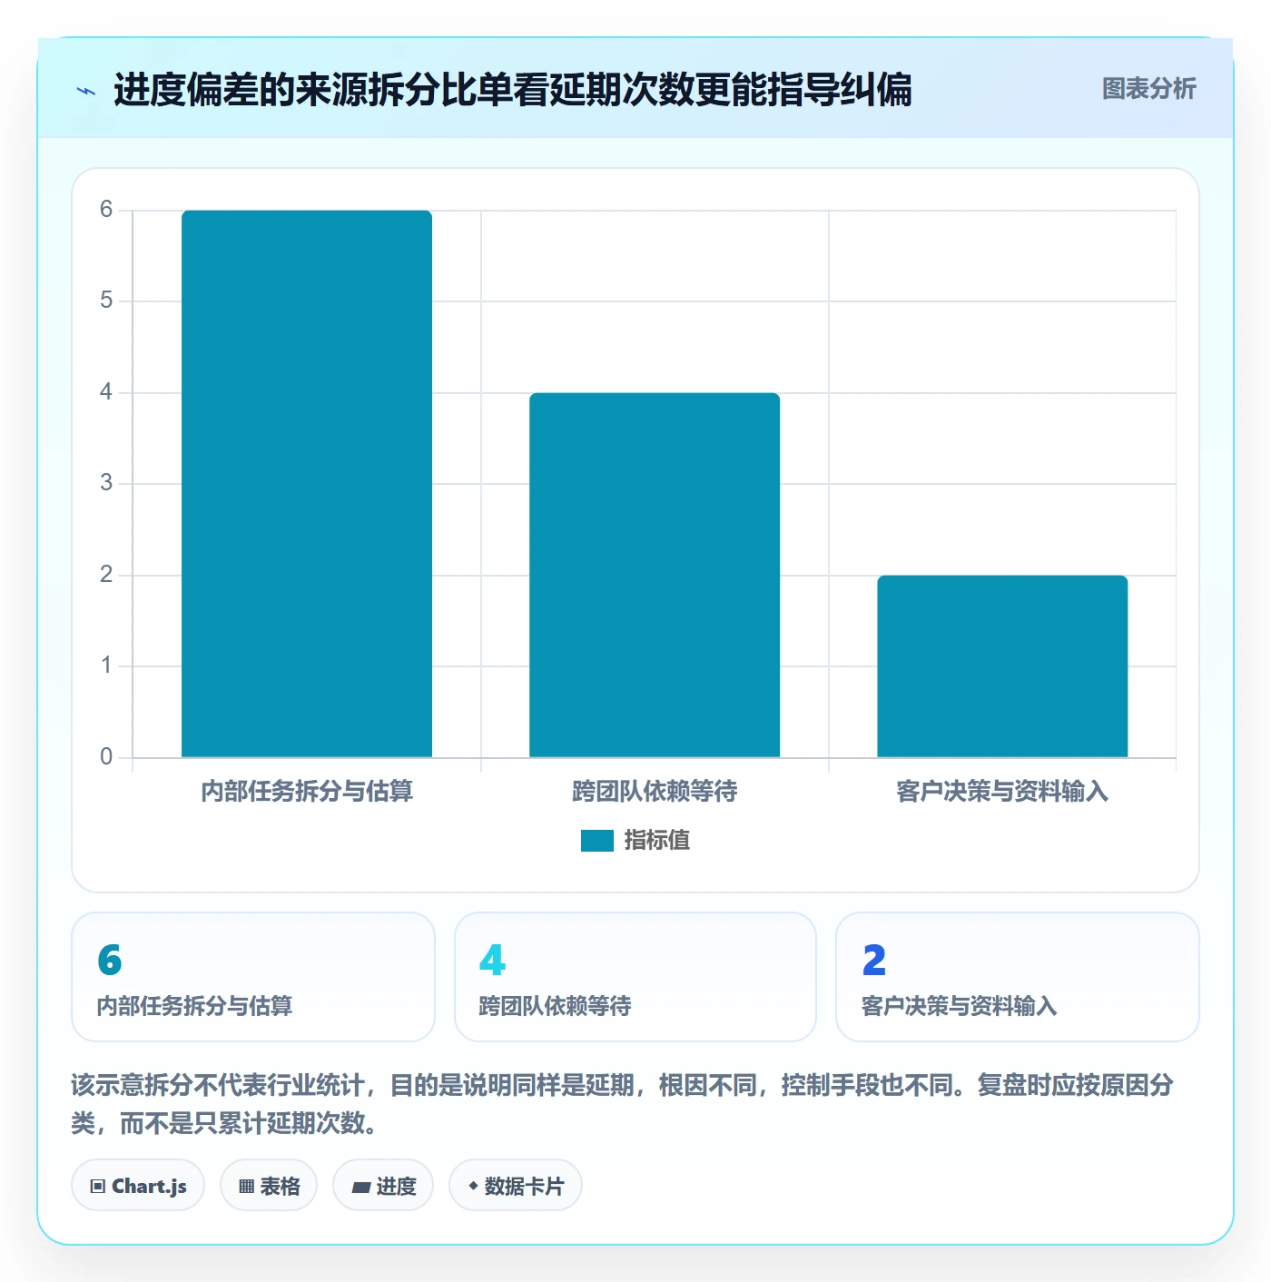Click the y-axis value 0

point(106,757)
